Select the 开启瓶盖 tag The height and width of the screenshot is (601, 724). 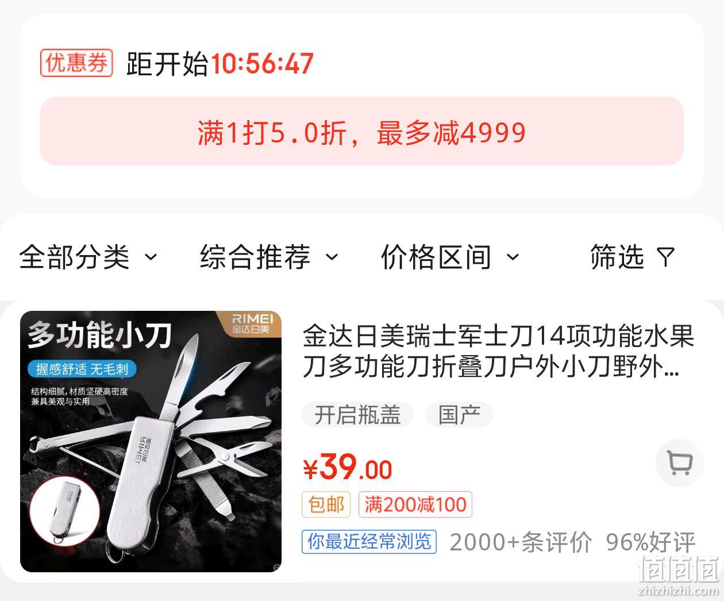(358, 414)
